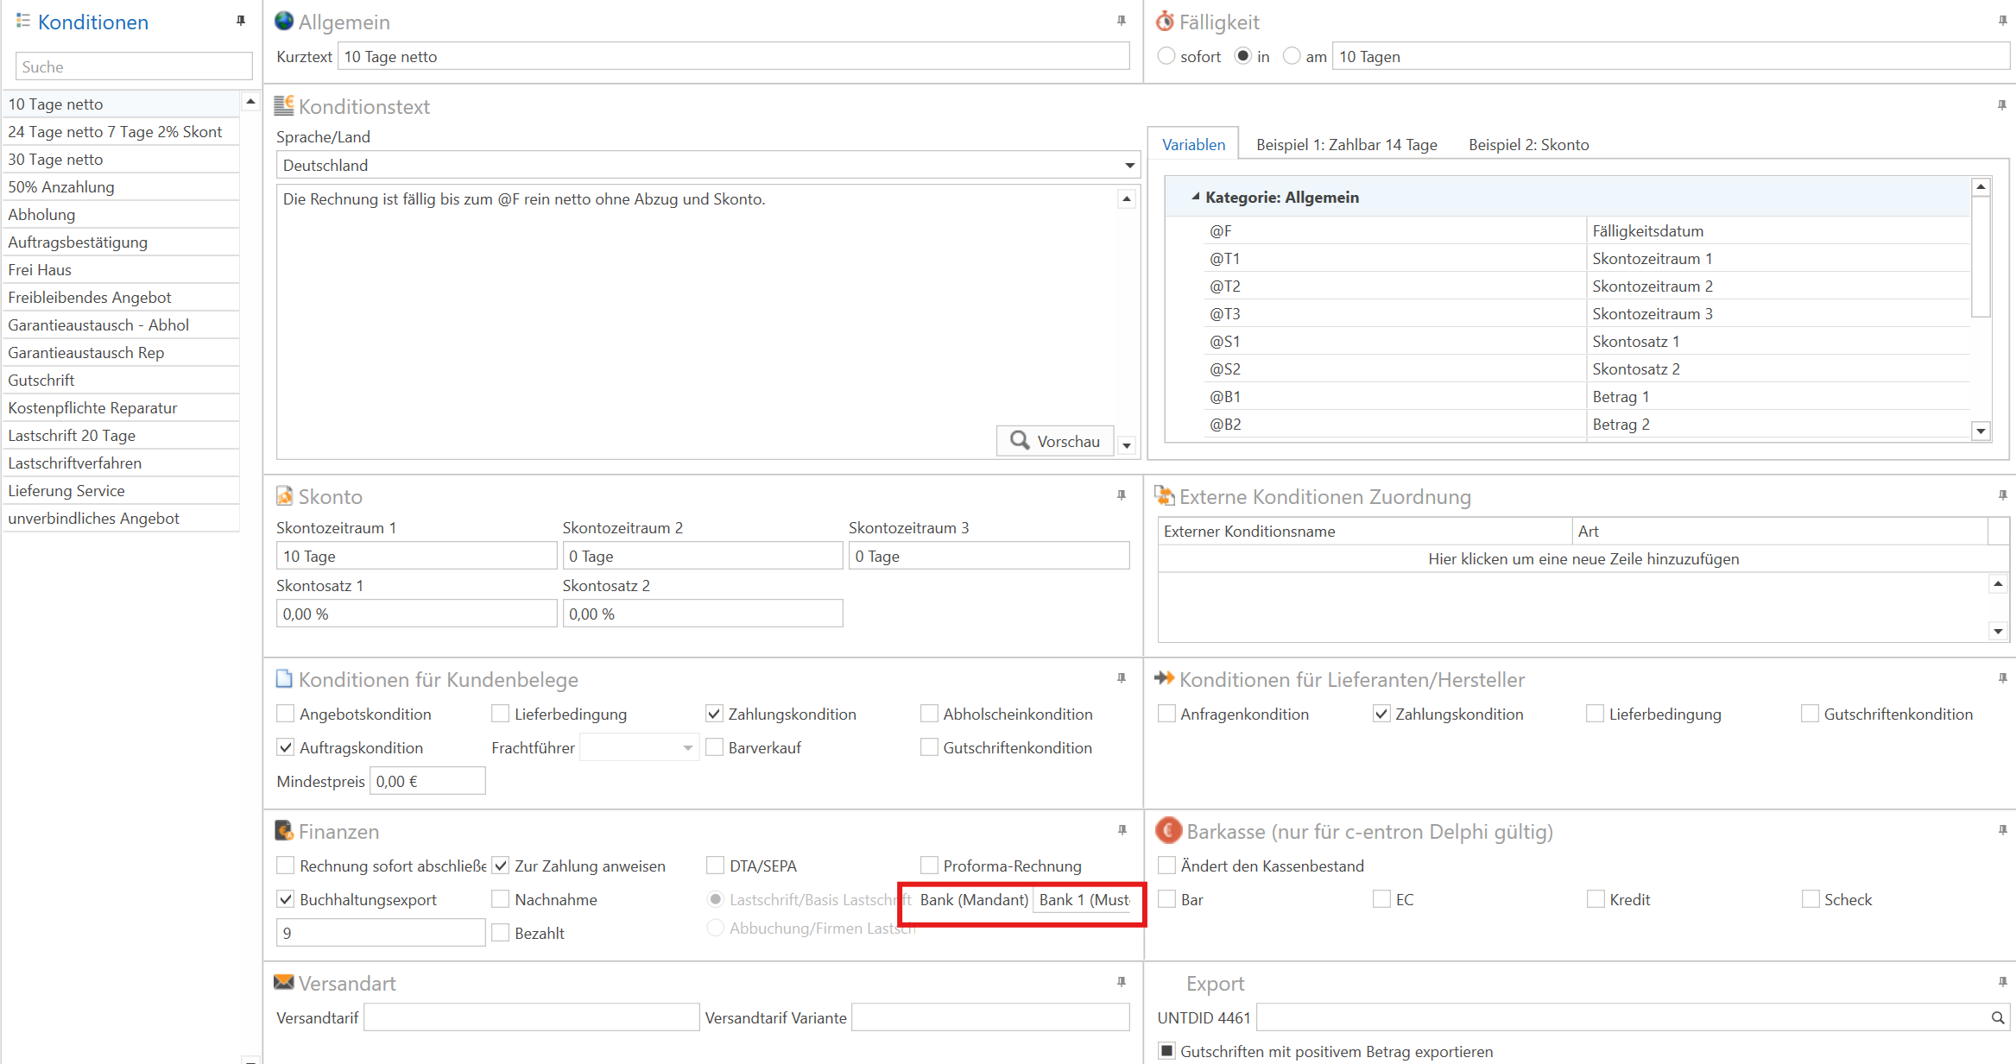This screenshot has width=2016, height=1064.
Task: Toggle the DTA/SEPA checkbox
Action: click(715, 866)
